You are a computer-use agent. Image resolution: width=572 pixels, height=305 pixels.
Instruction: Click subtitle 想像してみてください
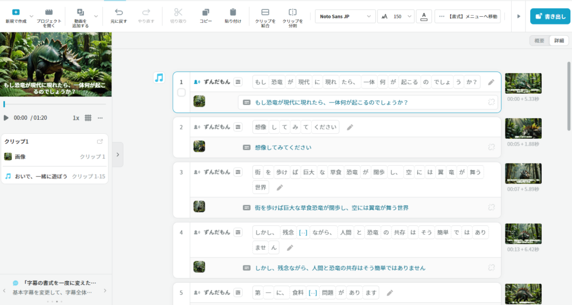click(283, 147)
